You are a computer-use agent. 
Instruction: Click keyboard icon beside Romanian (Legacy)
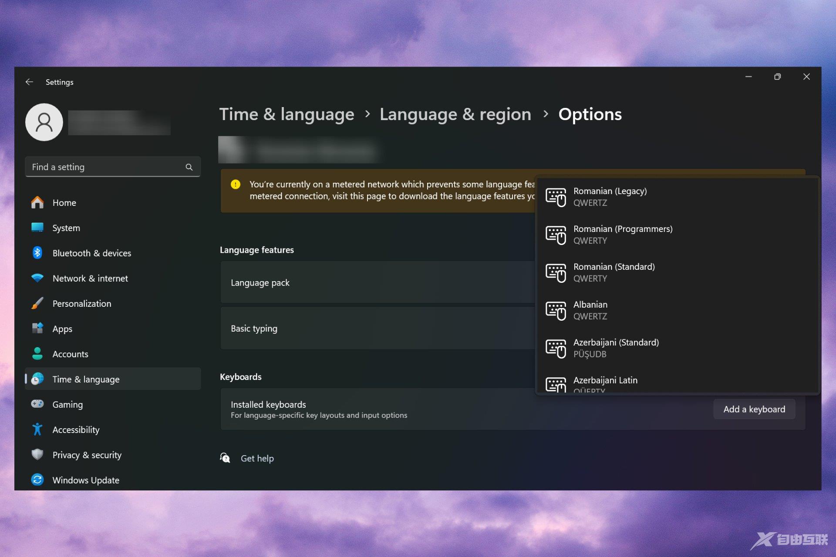point(556,197)
